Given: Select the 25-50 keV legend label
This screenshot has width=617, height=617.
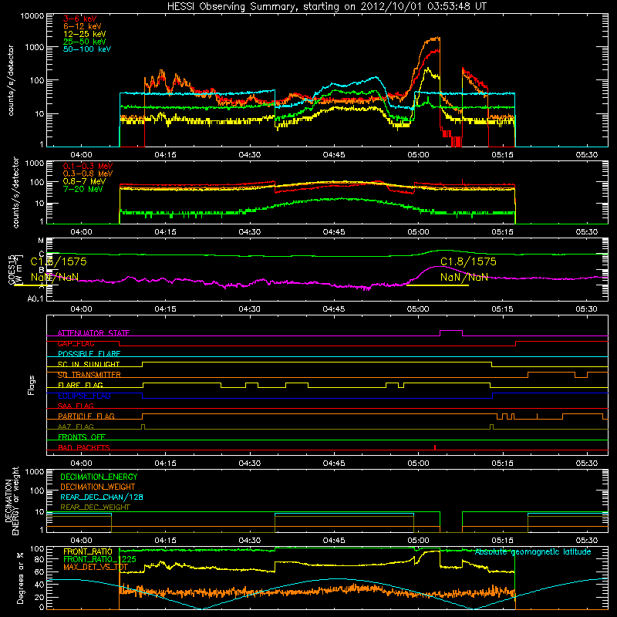Looking at the screenshot, I should (x=85, y=42).
